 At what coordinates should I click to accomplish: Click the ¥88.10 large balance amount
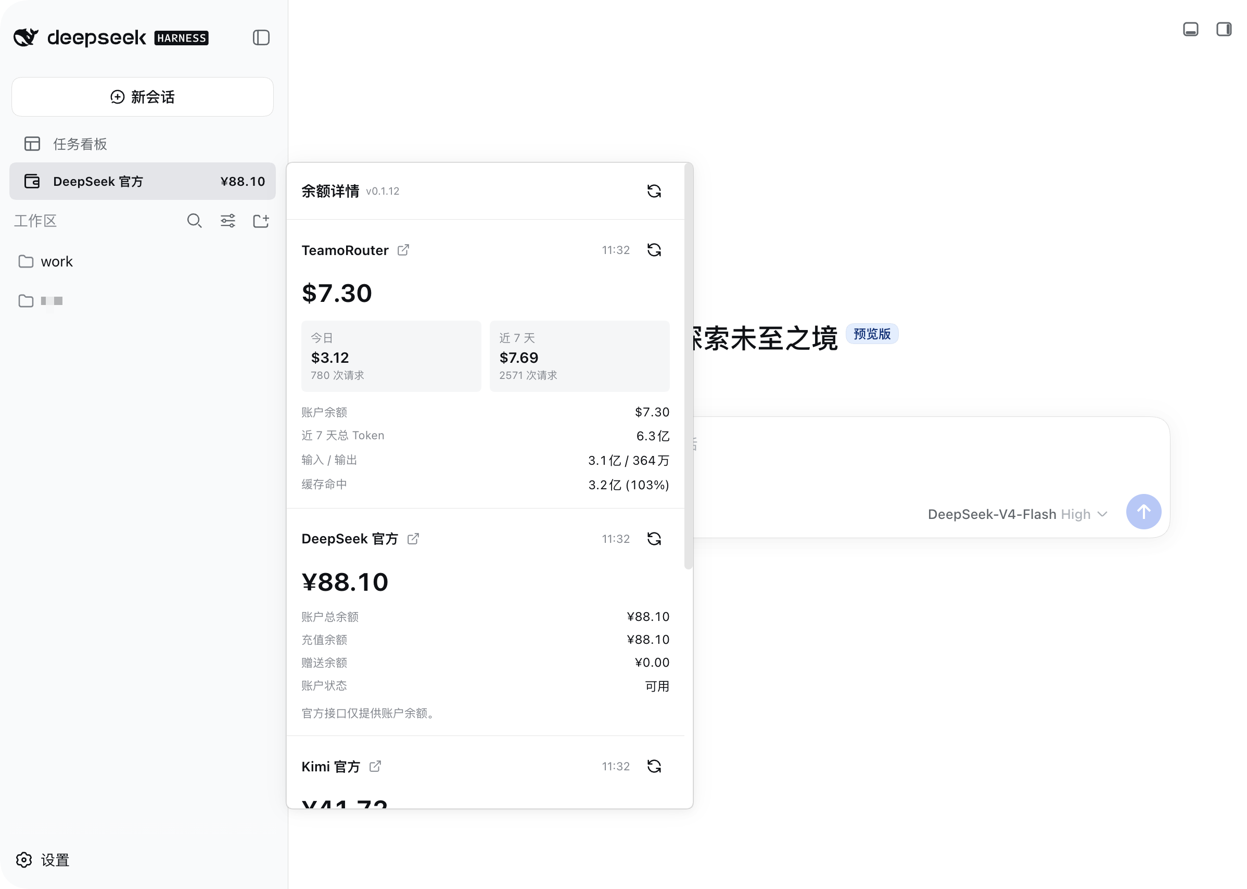click(345, 582)
